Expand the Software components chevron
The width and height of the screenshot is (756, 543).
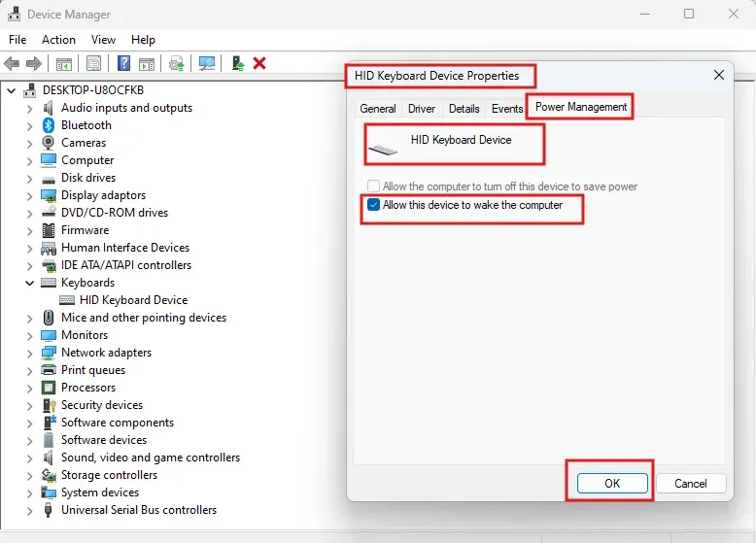[x=29, y=423]
